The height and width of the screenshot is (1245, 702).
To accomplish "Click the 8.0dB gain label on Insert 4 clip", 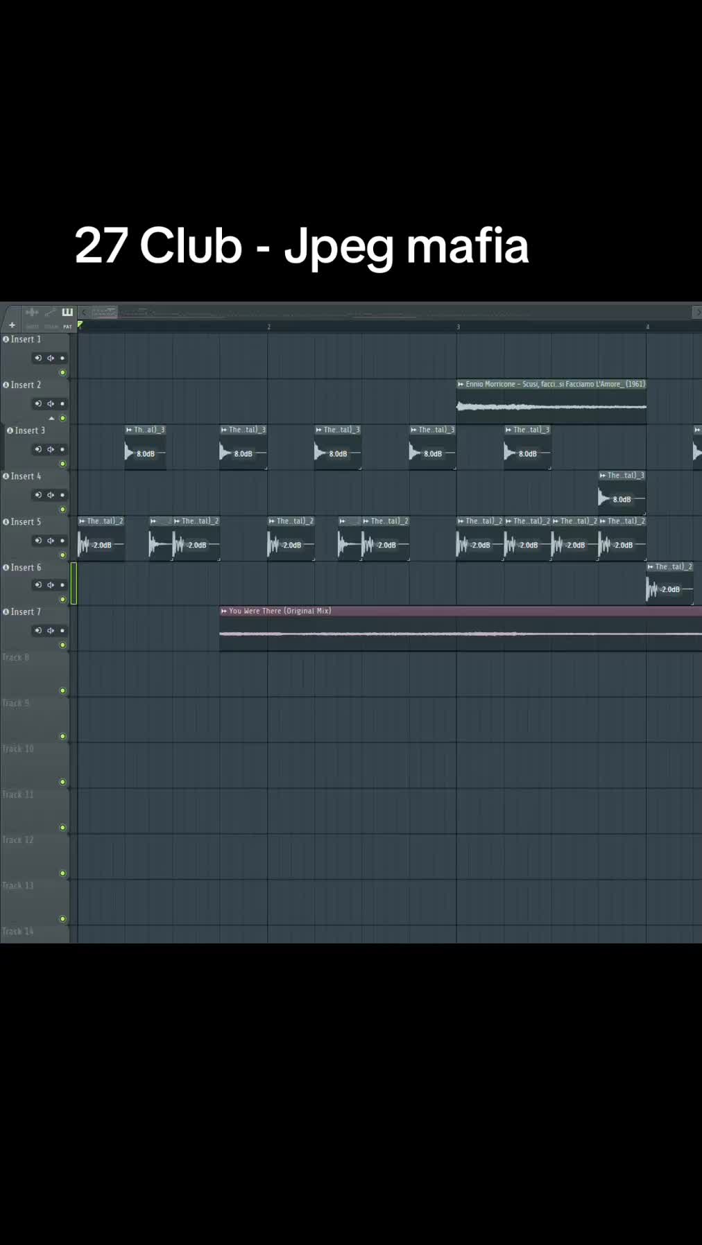I will tap(622, 499).
